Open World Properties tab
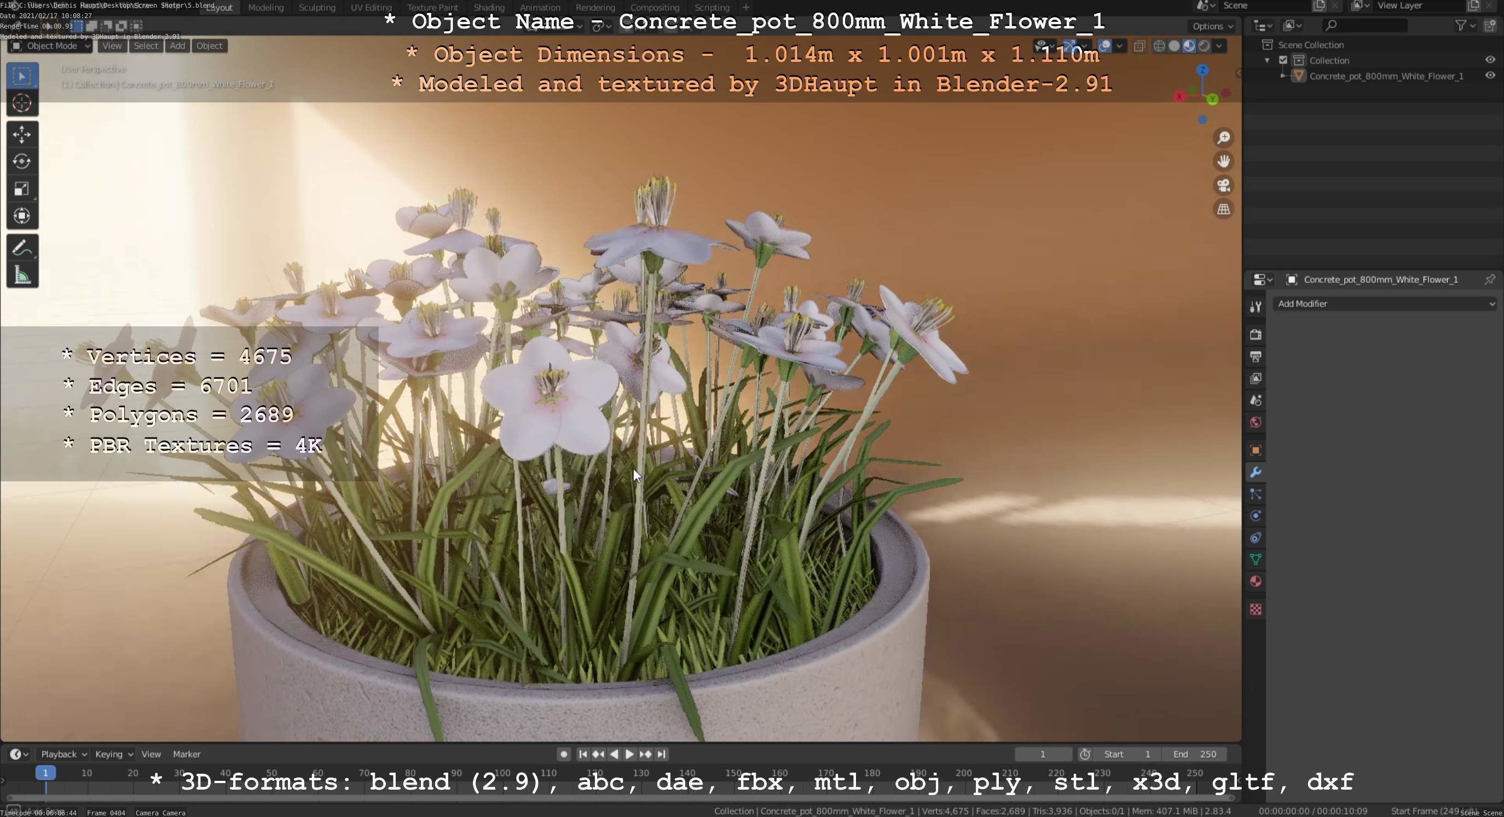 pyautogui.click(x=1256, y=422)
